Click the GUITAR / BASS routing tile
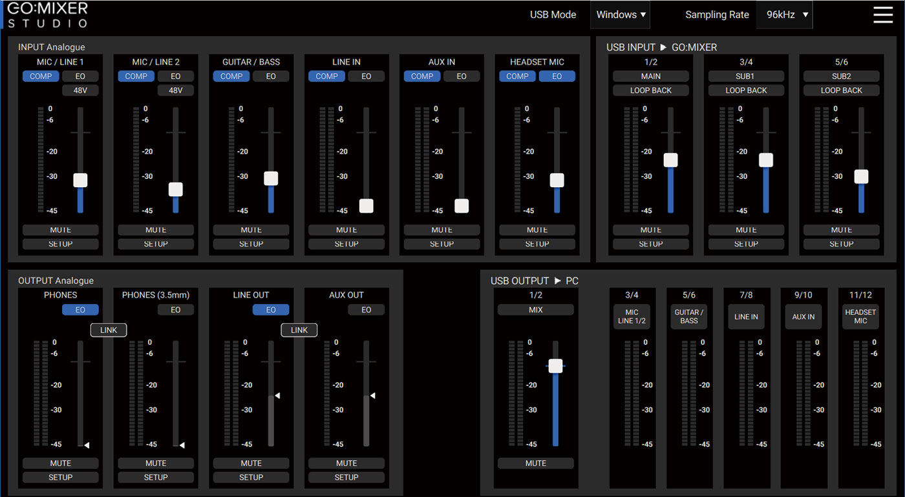905x497 pixels. pyautogui.click(x=689, y=316)
